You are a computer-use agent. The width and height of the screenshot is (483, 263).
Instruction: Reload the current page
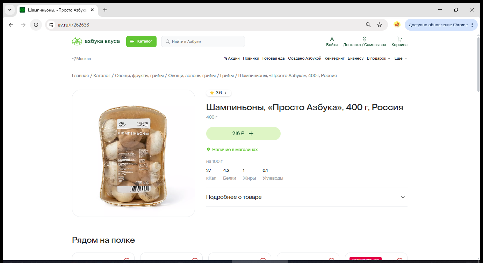36,25
